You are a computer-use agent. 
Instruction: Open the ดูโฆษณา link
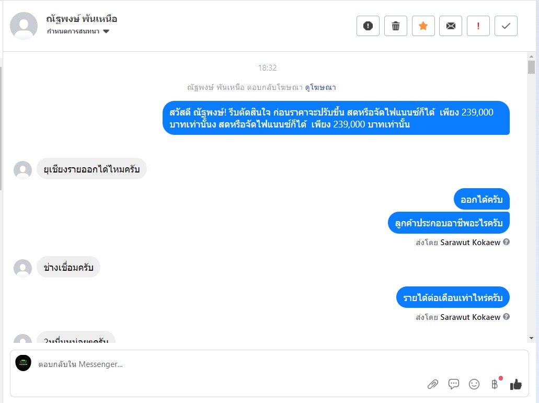point(320,88)
